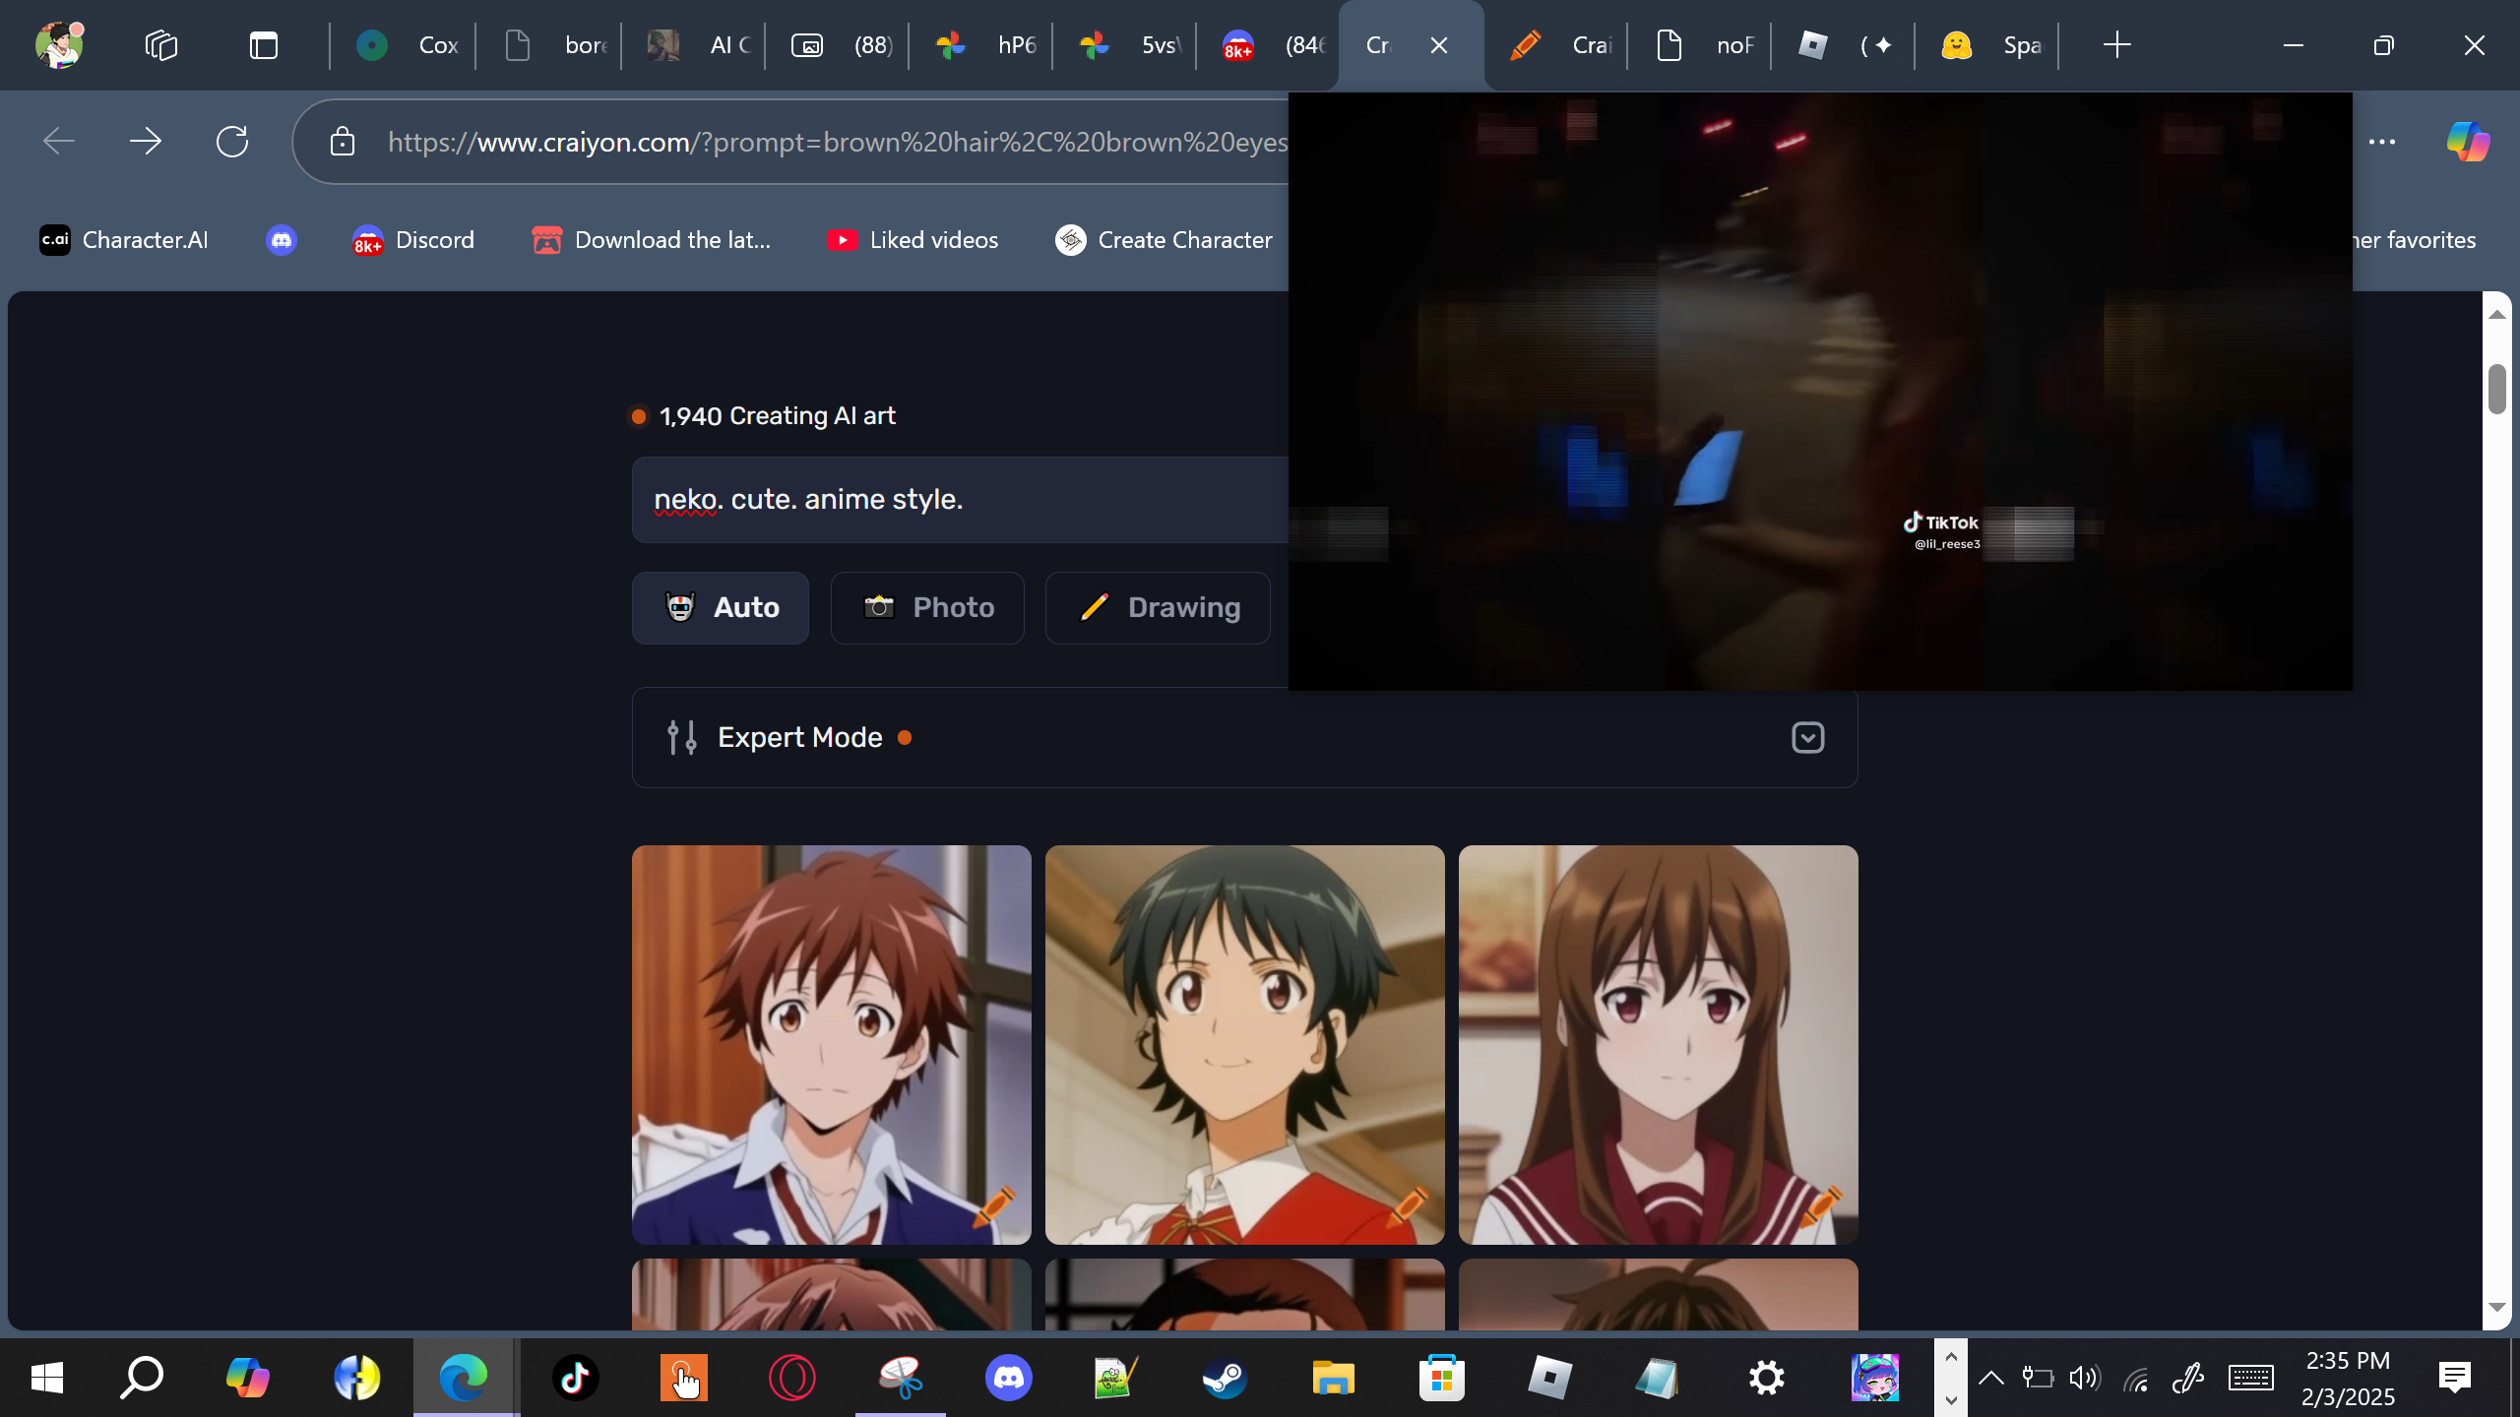Open the taskbar clock and calendar
This screenshot has width=2520, height=1417.
coord(2349,1378)
